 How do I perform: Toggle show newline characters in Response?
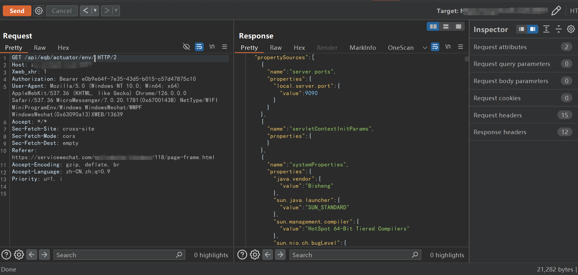(x=448, y=47)
